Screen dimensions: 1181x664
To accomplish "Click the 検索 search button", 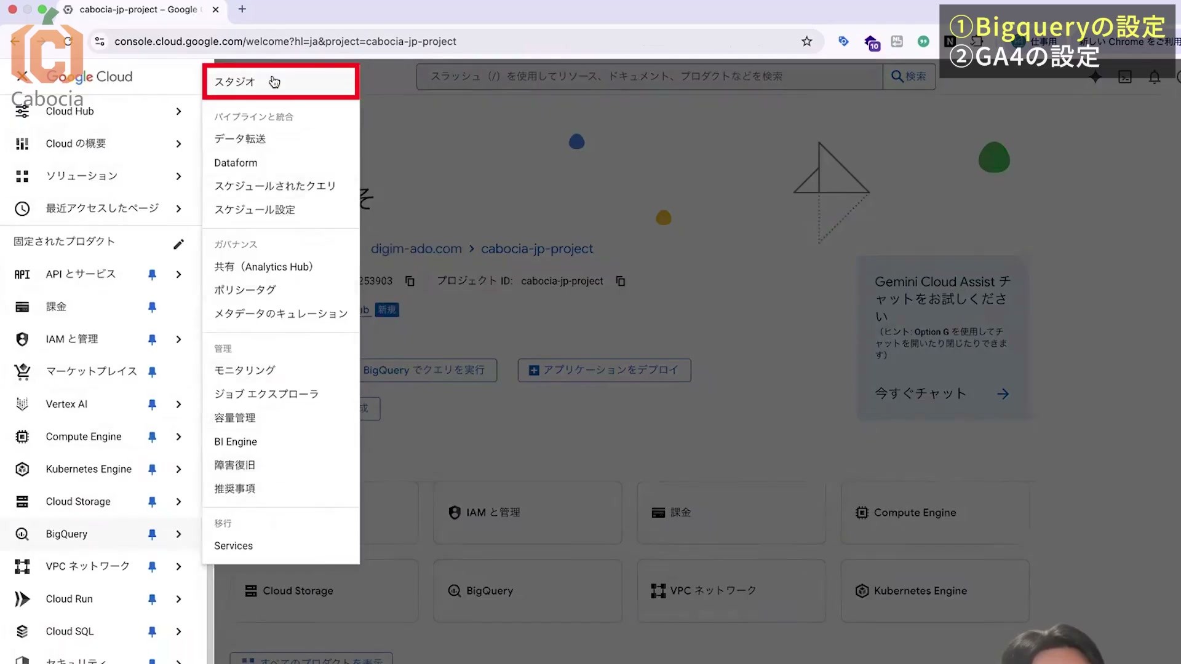I will pos(909,76).
